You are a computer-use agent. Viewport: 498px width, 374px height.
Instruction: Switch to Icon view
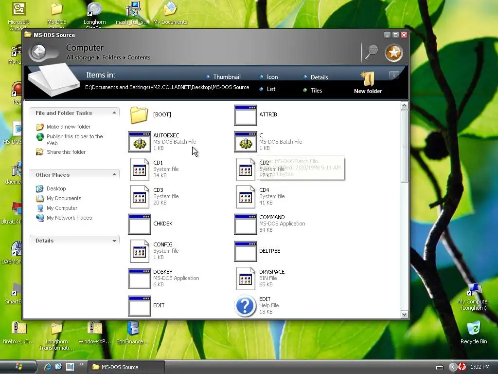point(268,77)
